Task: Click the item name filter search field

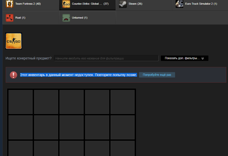Action: point(106,58)
